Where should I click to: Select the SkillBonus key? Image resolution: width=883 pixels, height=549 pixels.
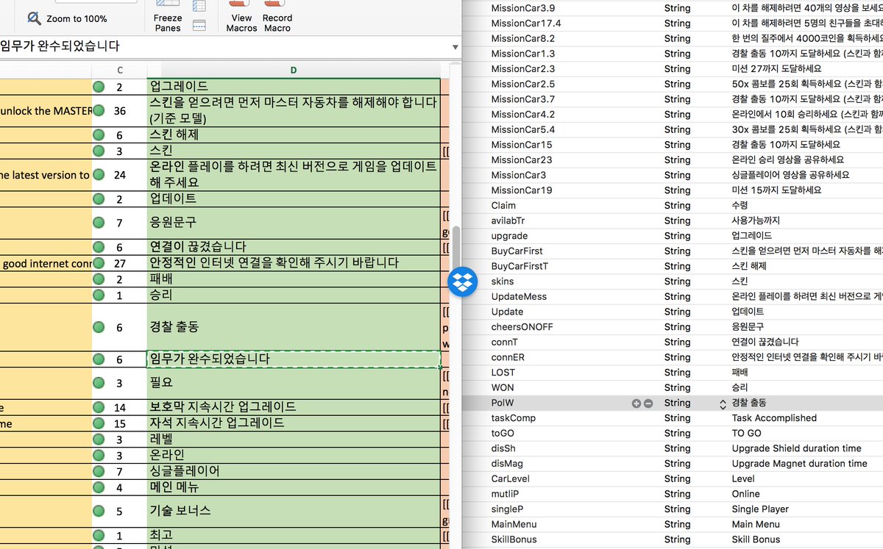tap(514, 539)
